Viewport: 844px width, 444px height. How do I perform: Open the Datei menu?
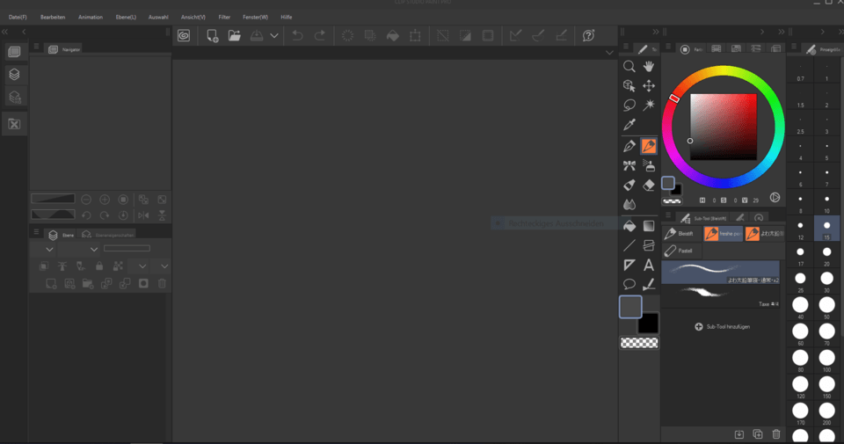coord(18,18)
